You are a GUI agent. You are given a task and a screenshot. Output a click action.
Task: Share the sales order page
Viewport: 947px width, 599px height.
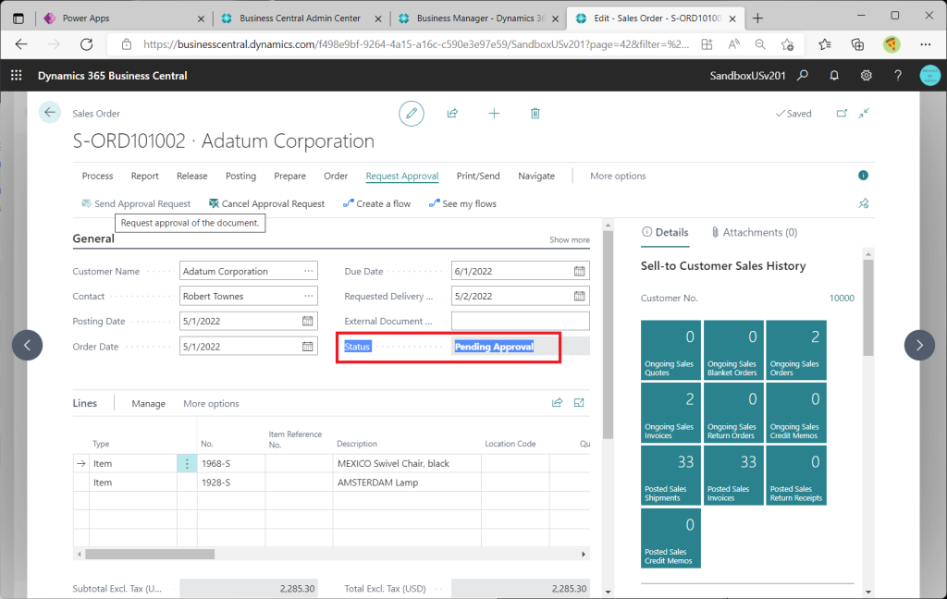click(452, 114)
